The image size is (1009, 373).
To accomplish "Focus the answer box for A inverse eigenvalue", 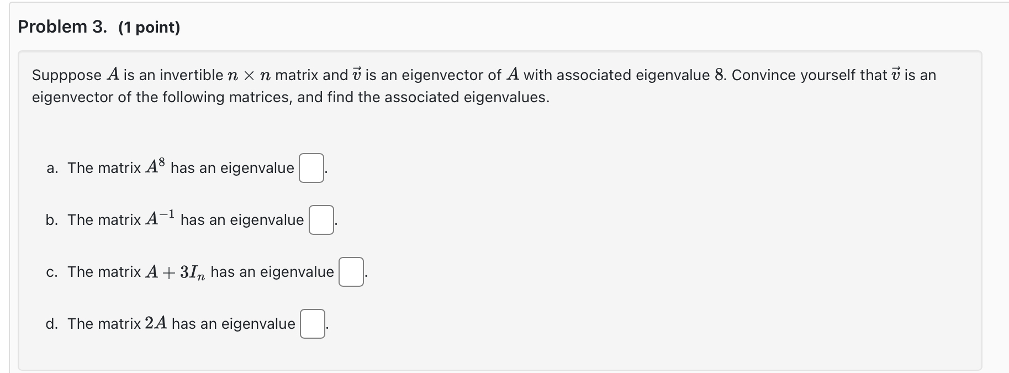I will pyautogui.click(x=321, y=220).
